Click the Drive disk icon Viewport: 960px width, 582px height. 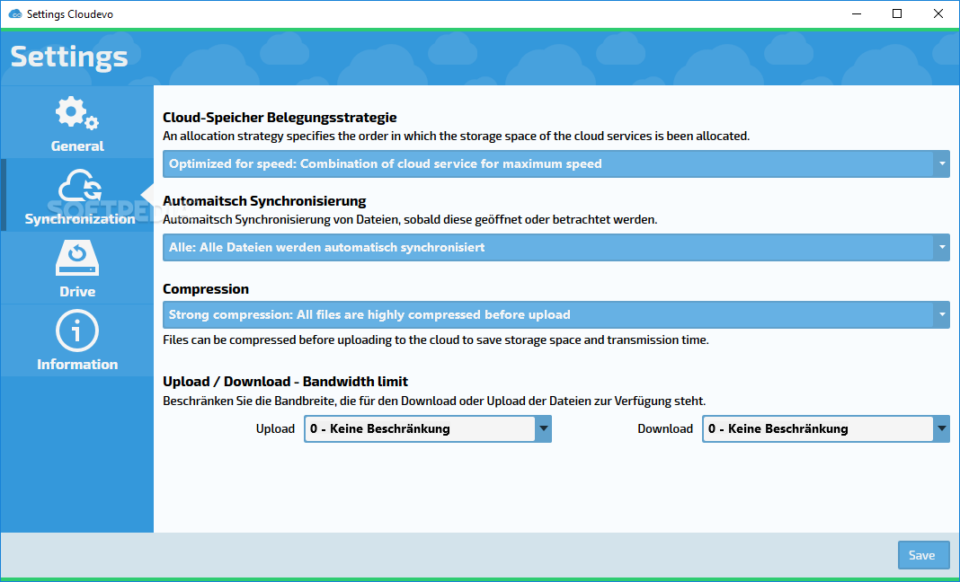click(77, 259)
